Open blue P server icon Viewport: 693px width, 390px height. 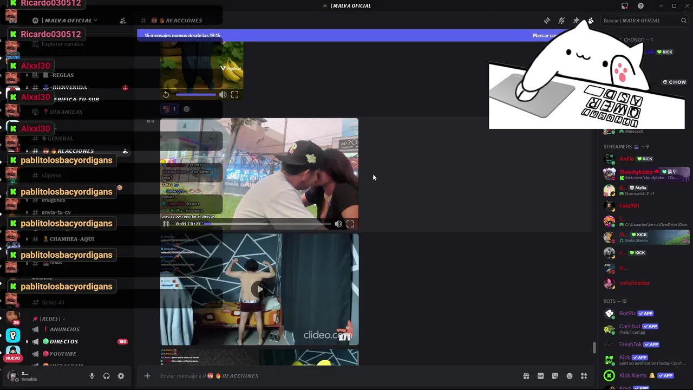tap(13, 336)
